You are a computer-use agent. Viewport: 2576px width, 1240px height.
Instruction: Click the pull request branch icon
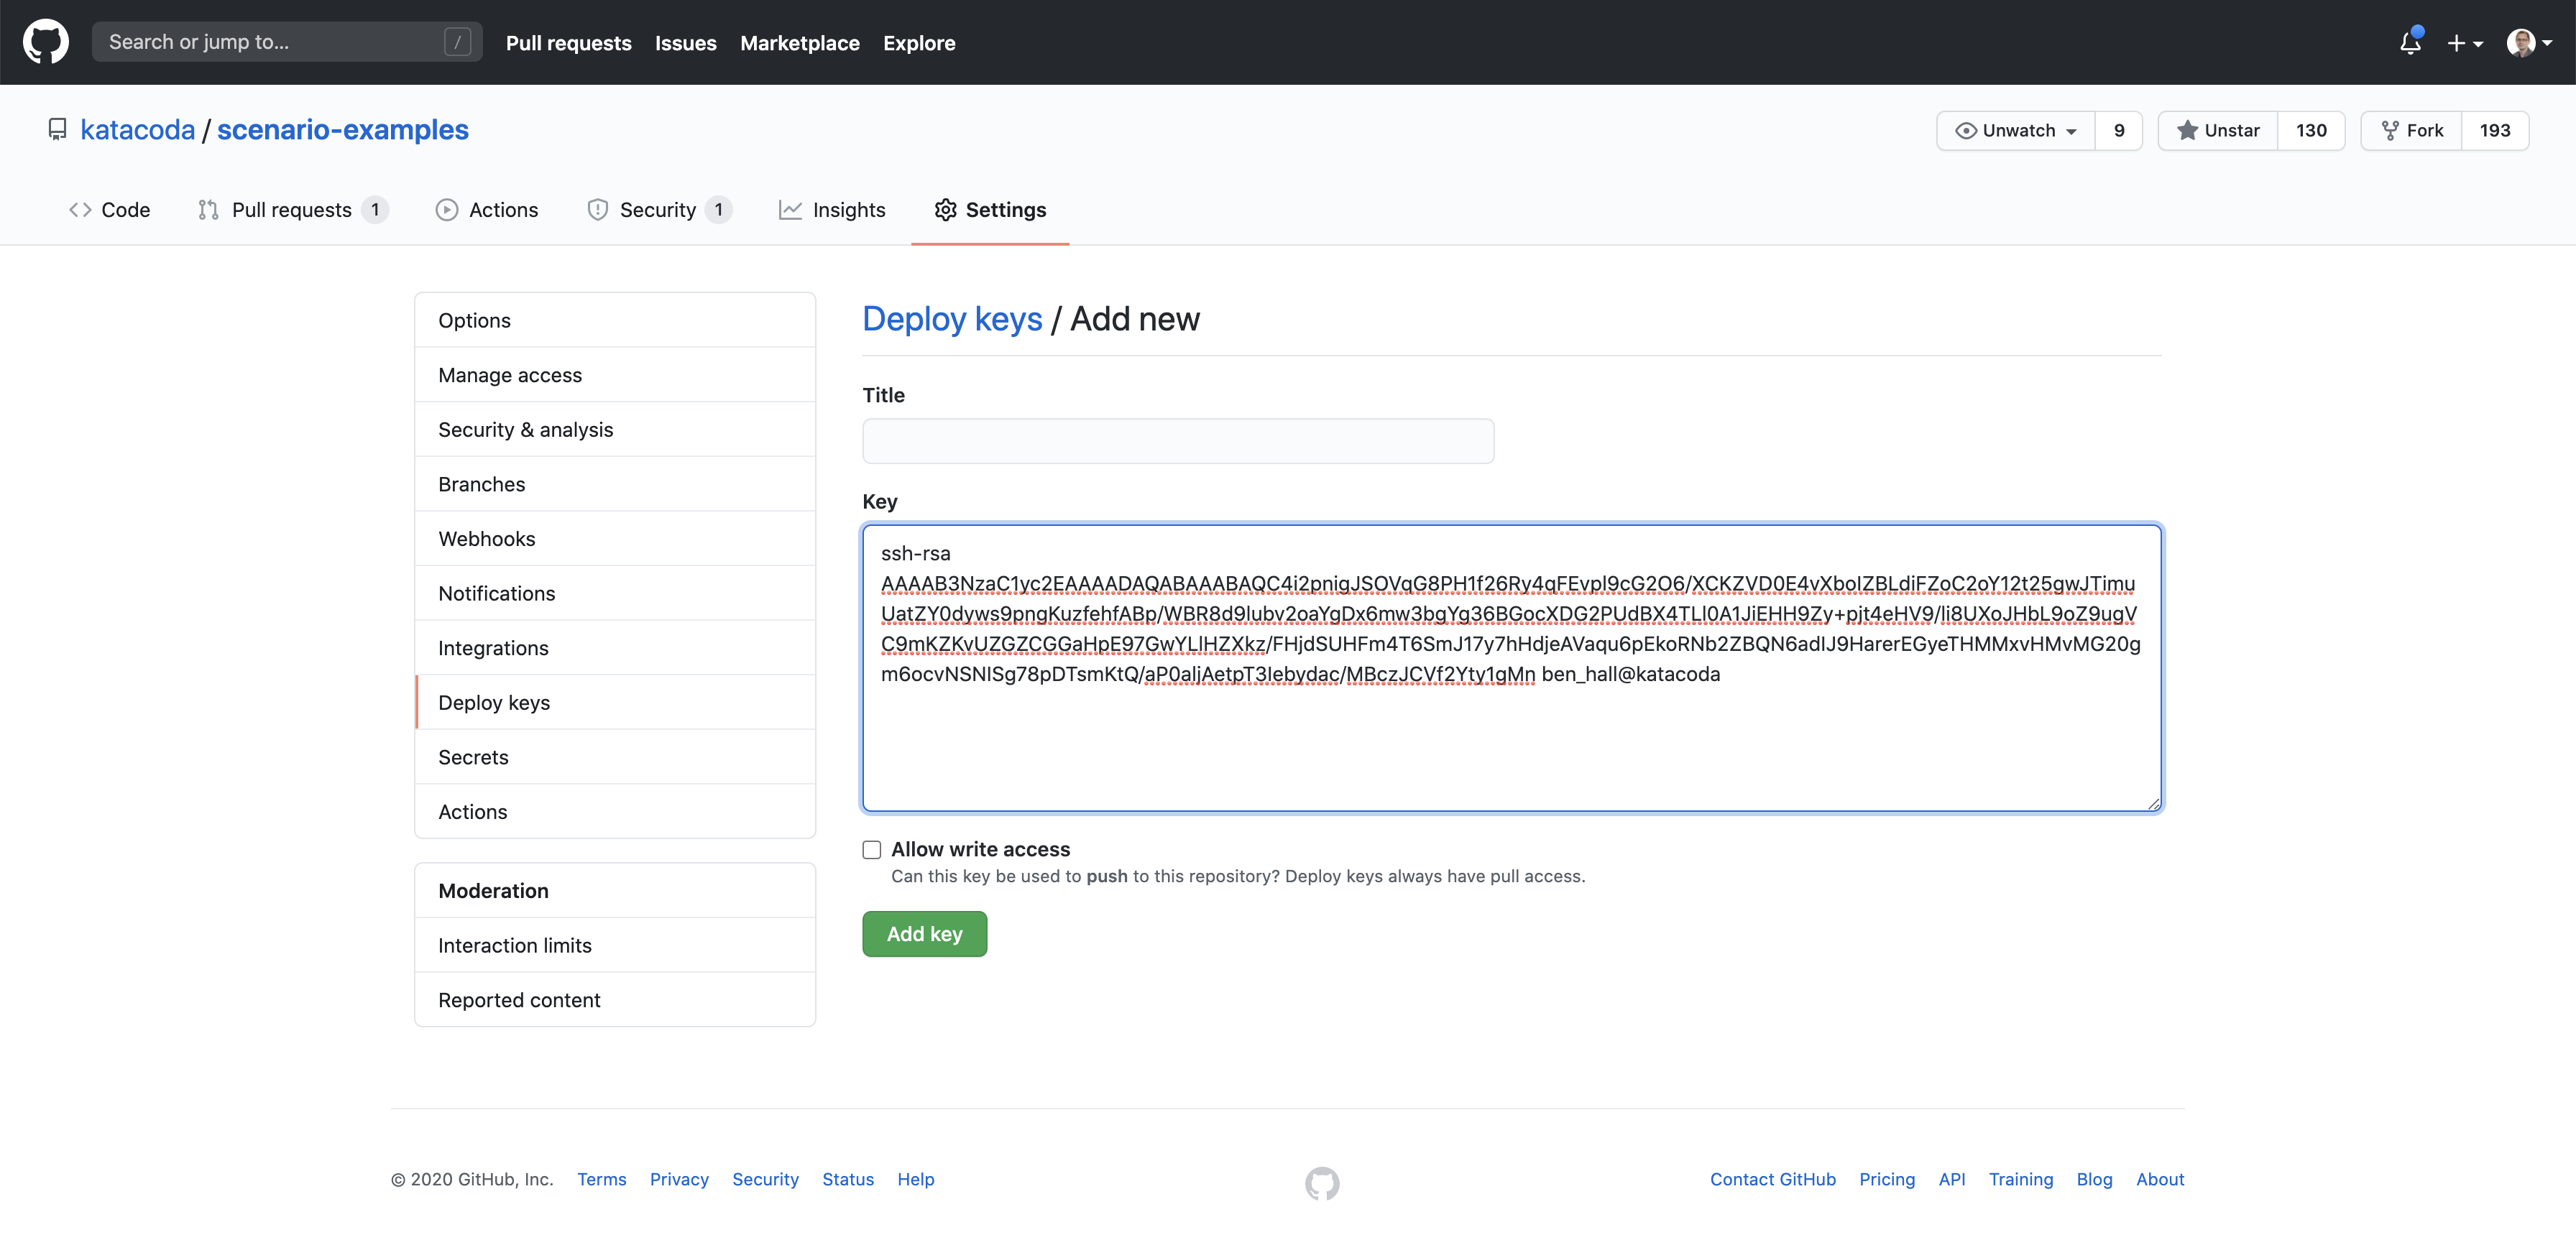[208, 210]
